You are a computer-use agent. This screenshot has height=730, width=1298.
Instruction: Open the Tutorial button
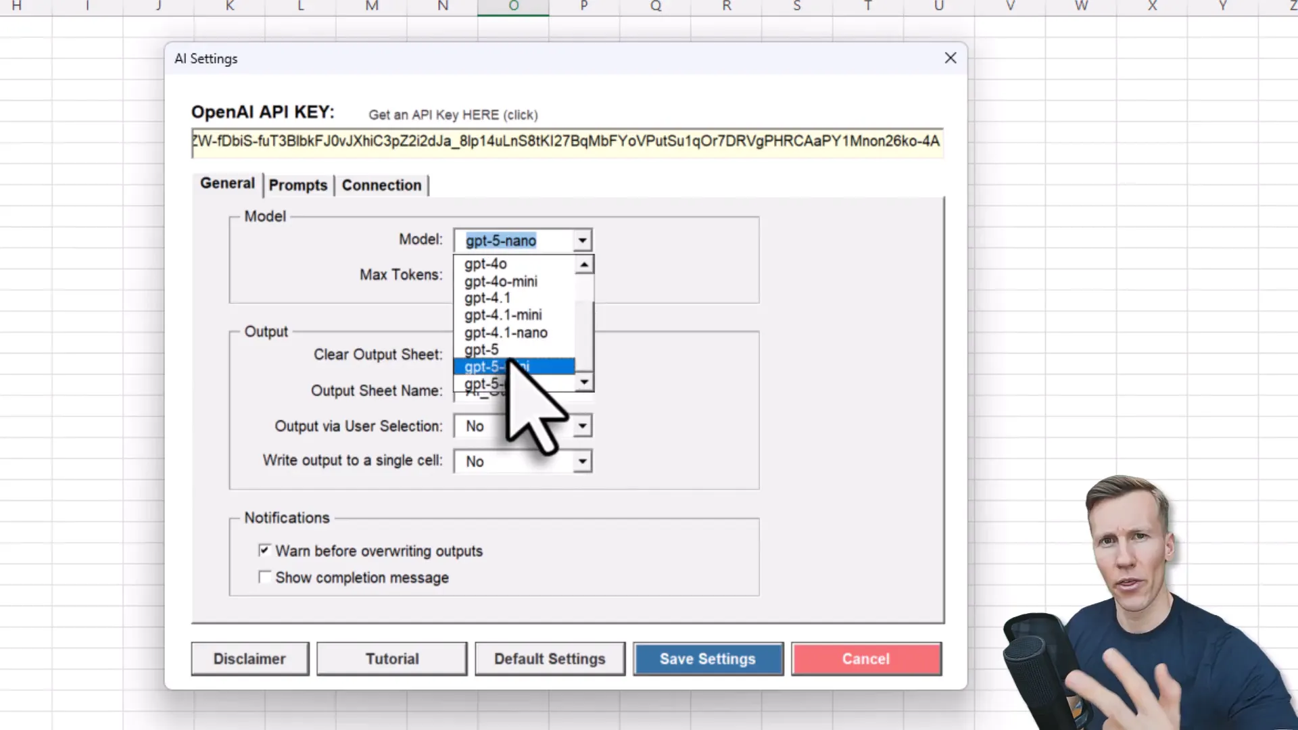coord(392,659)
